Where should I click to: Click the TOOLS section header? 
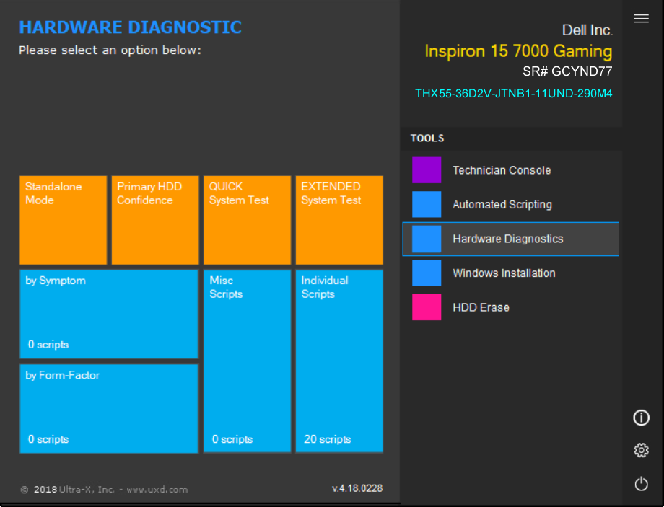[x=427, y=138]
